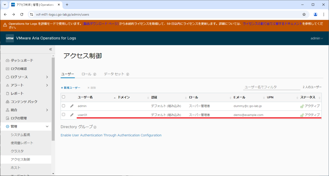This screenshot has height=176, width=329.
Task: Click the ログの確認 chart icon
Action: pyautogui.click(x=8, y=69)
